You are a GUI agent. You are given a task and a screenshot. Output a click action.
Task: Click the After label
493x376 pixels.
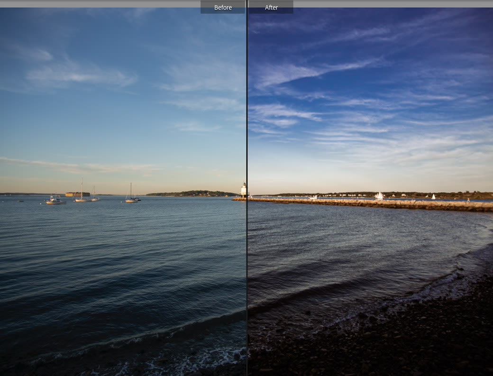tap(271, 7)
